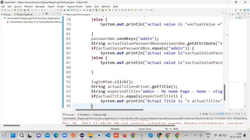Click the Open Perspective icon

241,10
